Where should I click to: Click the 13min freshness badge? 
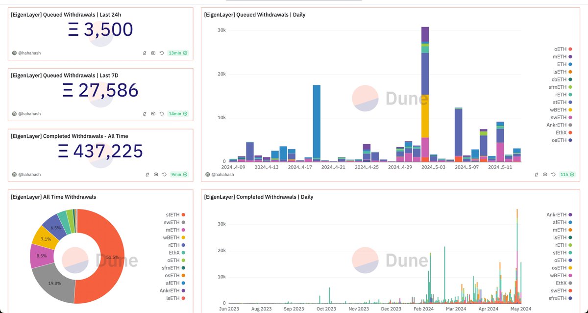click(177, 52)
